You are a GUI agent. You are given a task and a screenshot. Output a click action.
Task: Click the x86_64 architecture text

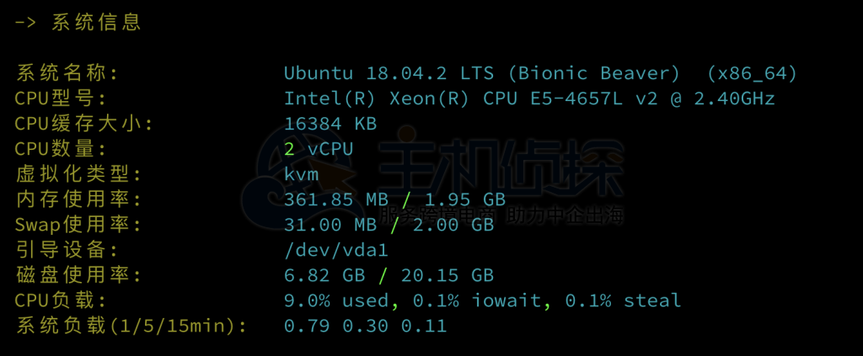(x=752, y=73)
